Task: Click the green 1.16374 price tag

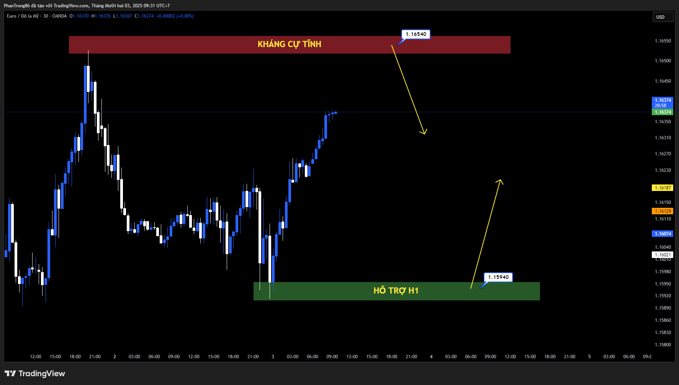Action: point(663,112)
